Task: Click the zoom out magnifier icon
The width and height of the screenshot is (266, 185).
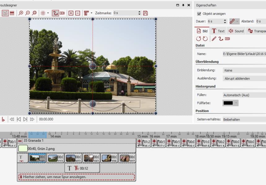Action: (28, 13)
